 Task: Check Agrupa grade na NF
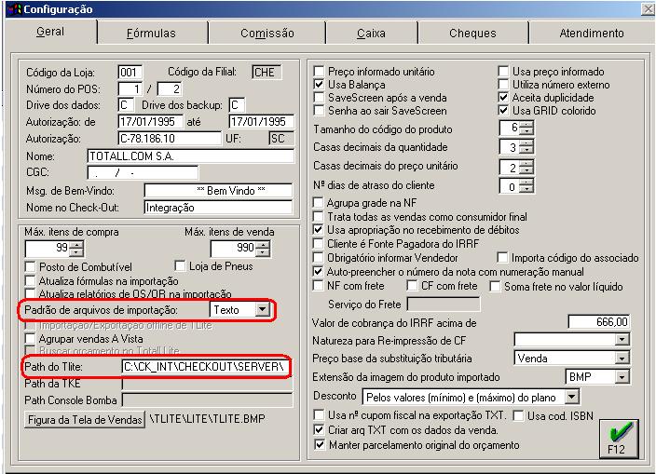(319, 203)
